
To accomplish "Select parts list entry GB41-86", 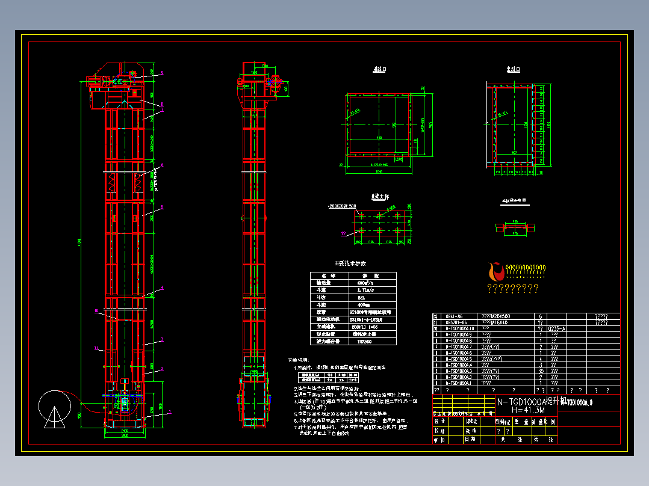I will click(x=454, y=316).
